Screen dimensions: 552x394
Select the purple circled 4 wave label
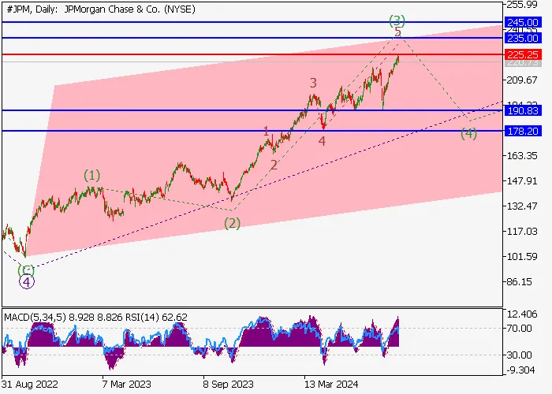27,281
